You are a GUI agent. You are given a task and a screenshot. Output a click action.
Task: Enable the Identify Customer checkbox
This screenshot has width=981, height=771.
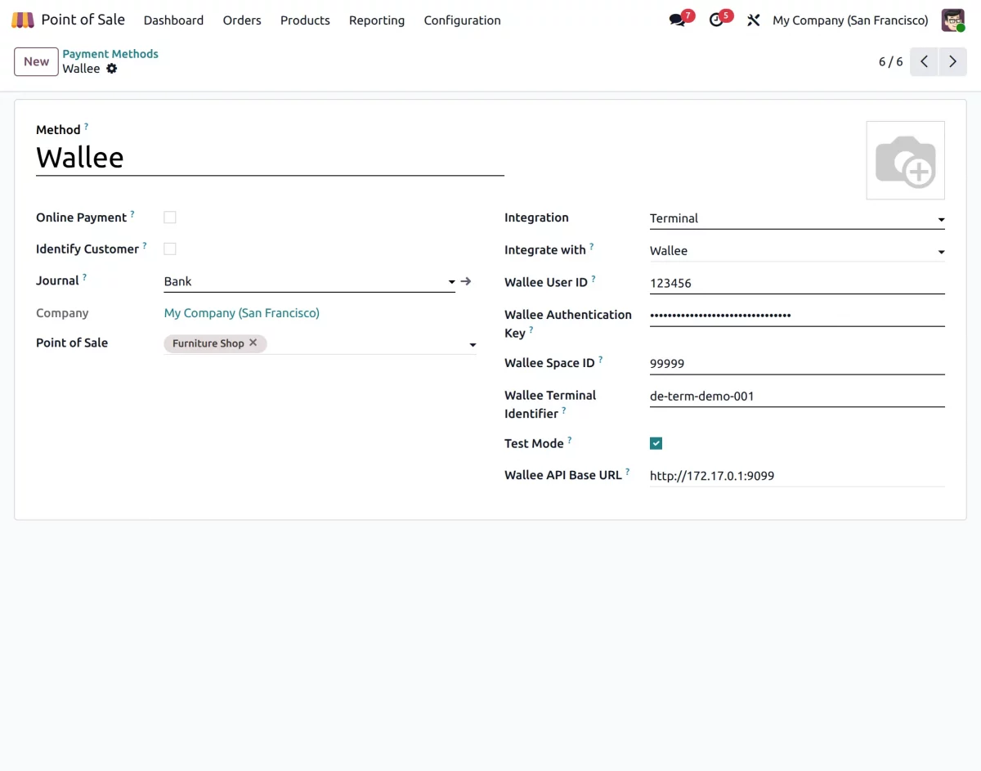170,249
